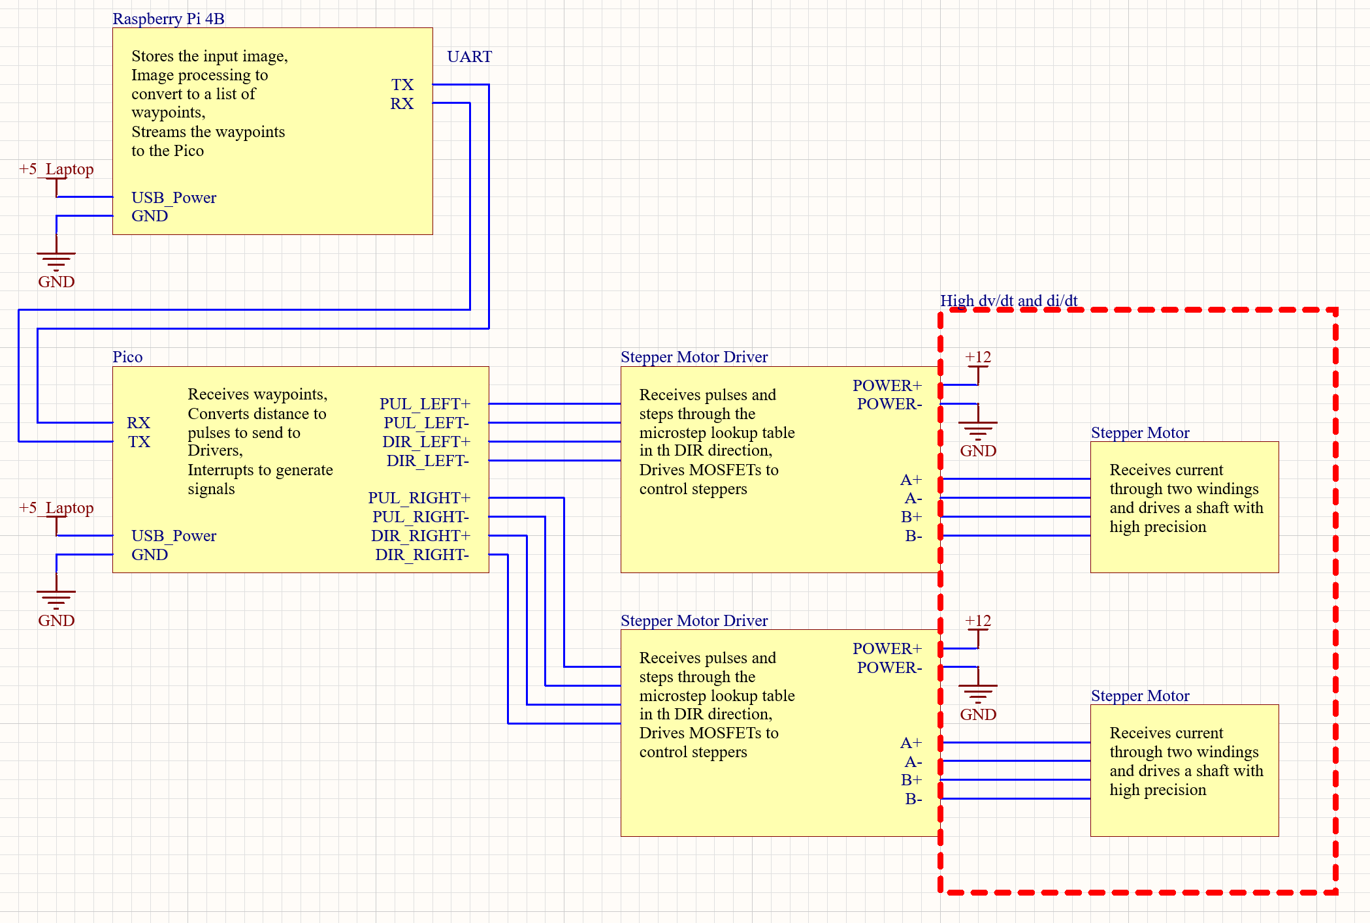Image resolution: width=1370 pixels, height=923 pixels.
Task: Select POWER- pin on upper driver
Action: click(x=890, y=404)
